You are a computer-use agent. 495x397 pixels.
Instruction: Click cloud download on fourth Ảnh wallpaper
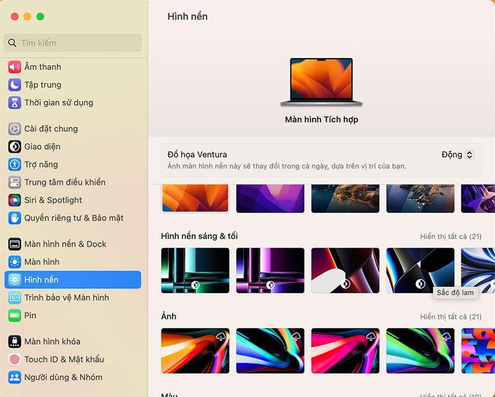[x=446, y=336]
